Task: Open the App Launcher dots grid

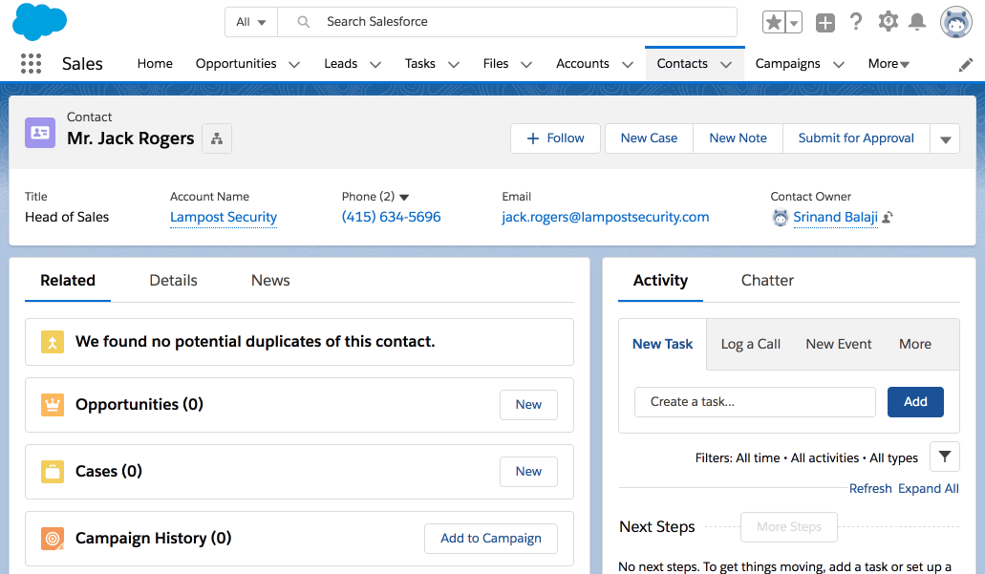Action: (31, 63)
